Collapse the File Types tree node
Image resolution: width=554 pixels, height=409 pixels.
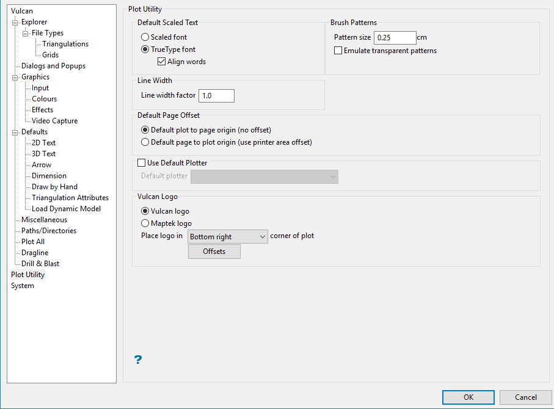coord(26,34)
